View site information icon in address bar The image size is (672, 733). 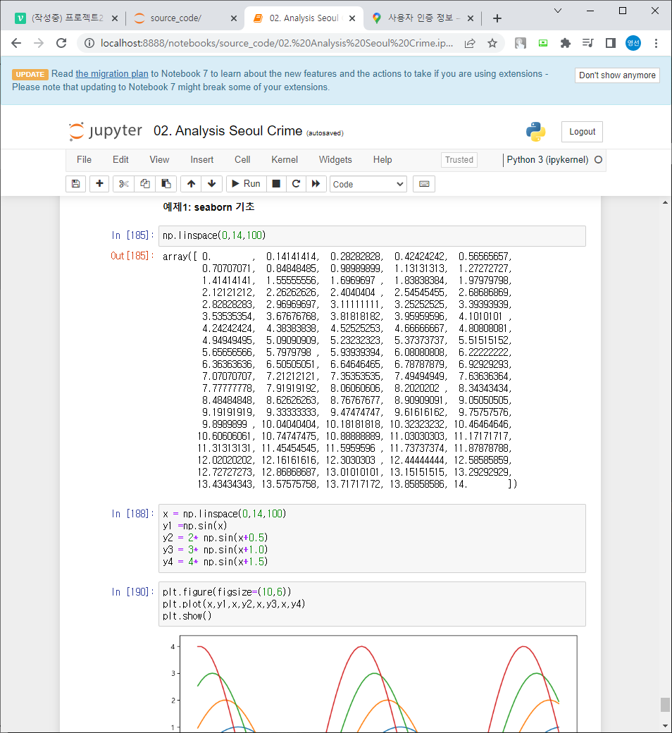coord(89,44)
